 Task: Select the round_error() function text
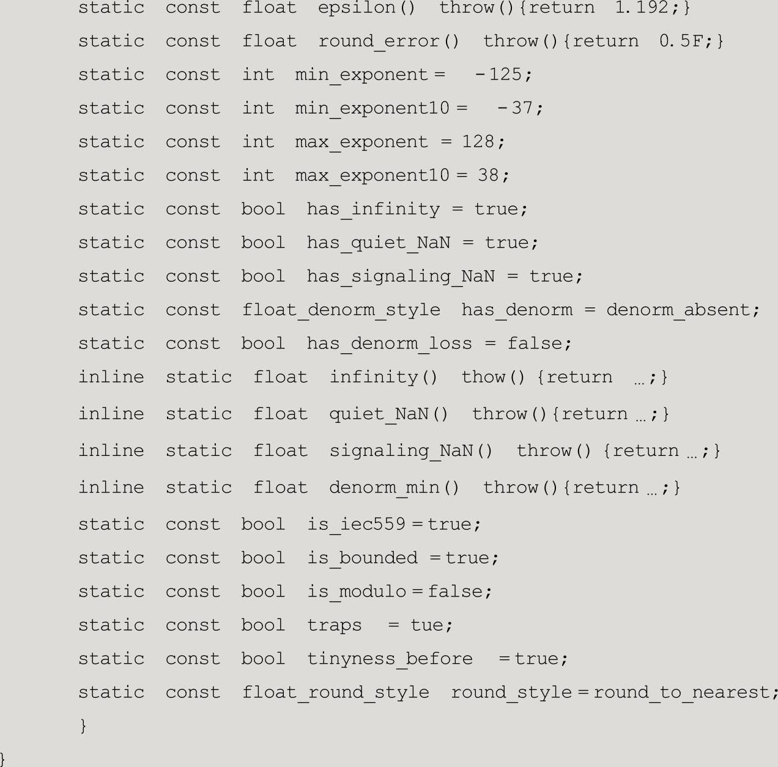click(x=388, y=42)
